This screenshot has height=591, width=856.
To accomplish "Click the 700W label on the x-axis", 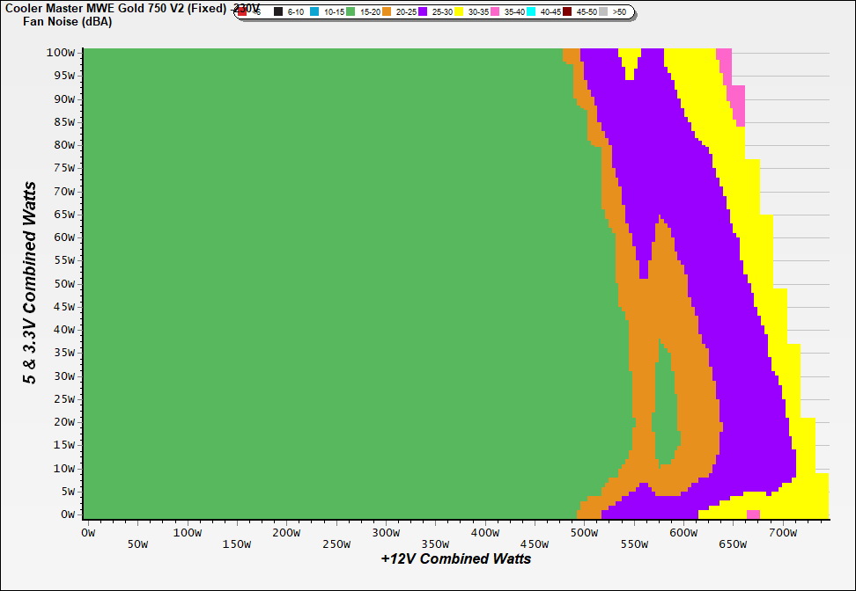I will pyautogui.click(x=781, y=533).
